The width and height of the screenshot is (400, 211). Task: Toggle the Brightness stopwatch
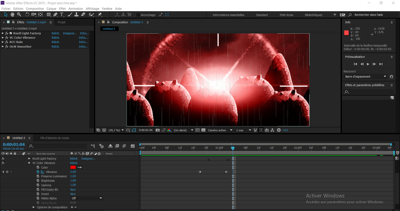[38, 181]
